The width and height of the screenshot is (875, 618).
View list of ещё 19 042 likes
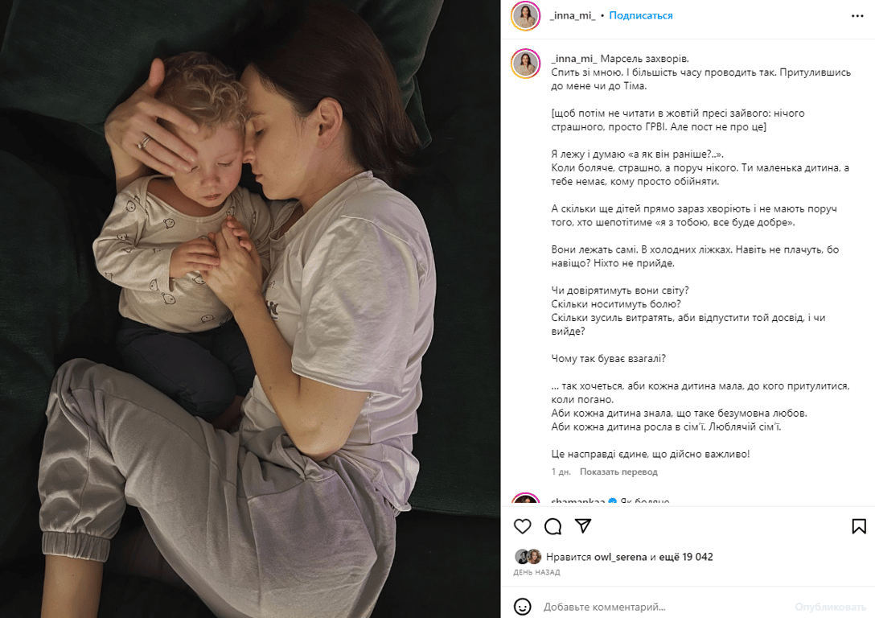[687, 557]
